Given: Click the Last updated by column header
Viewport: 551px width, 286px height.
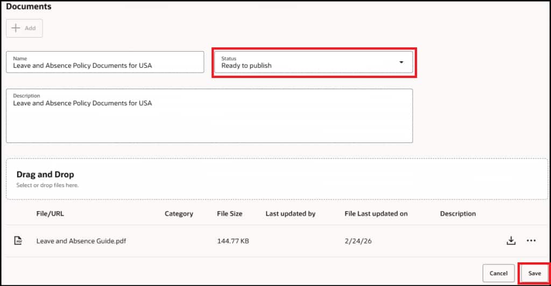Looking at the screenshot, I should pos(291,213).
